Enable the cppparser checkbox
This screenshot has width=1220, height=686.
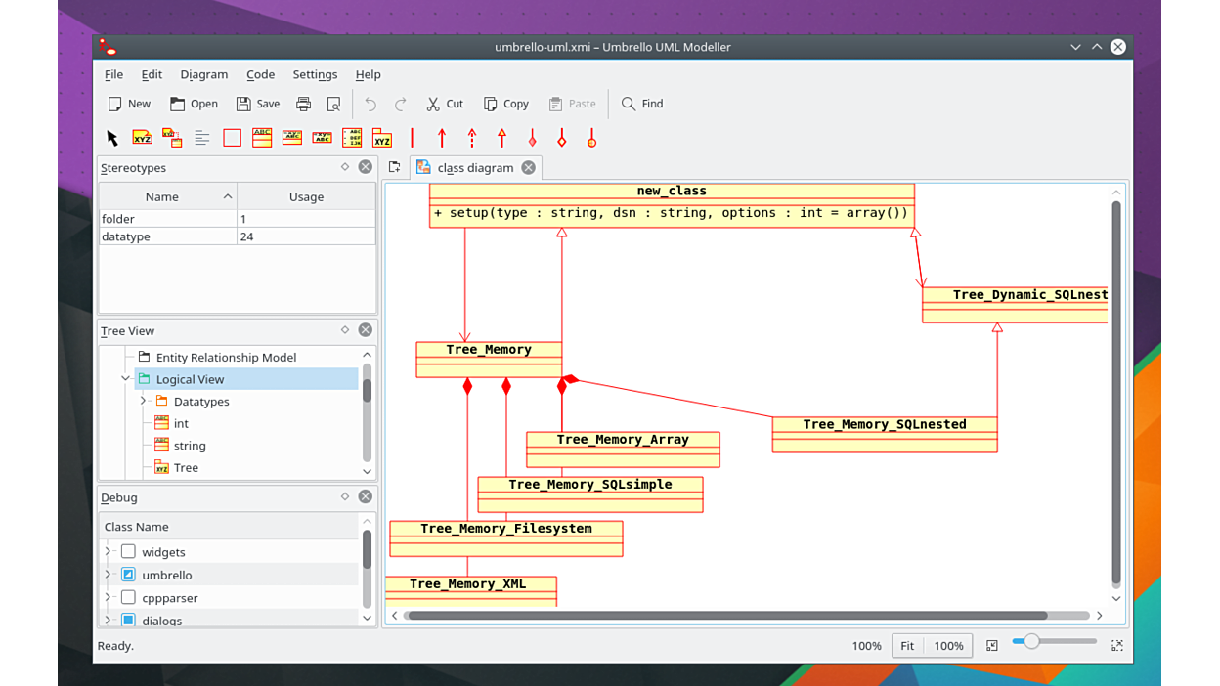128,597
